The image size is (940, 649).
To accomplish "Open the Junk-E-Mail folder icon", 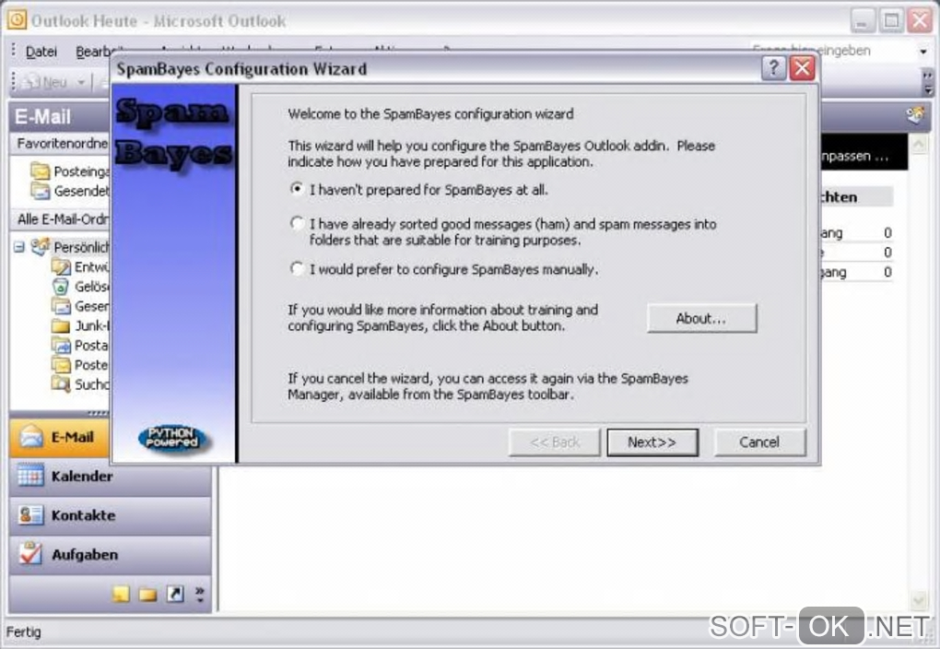I will pos(61,325).
